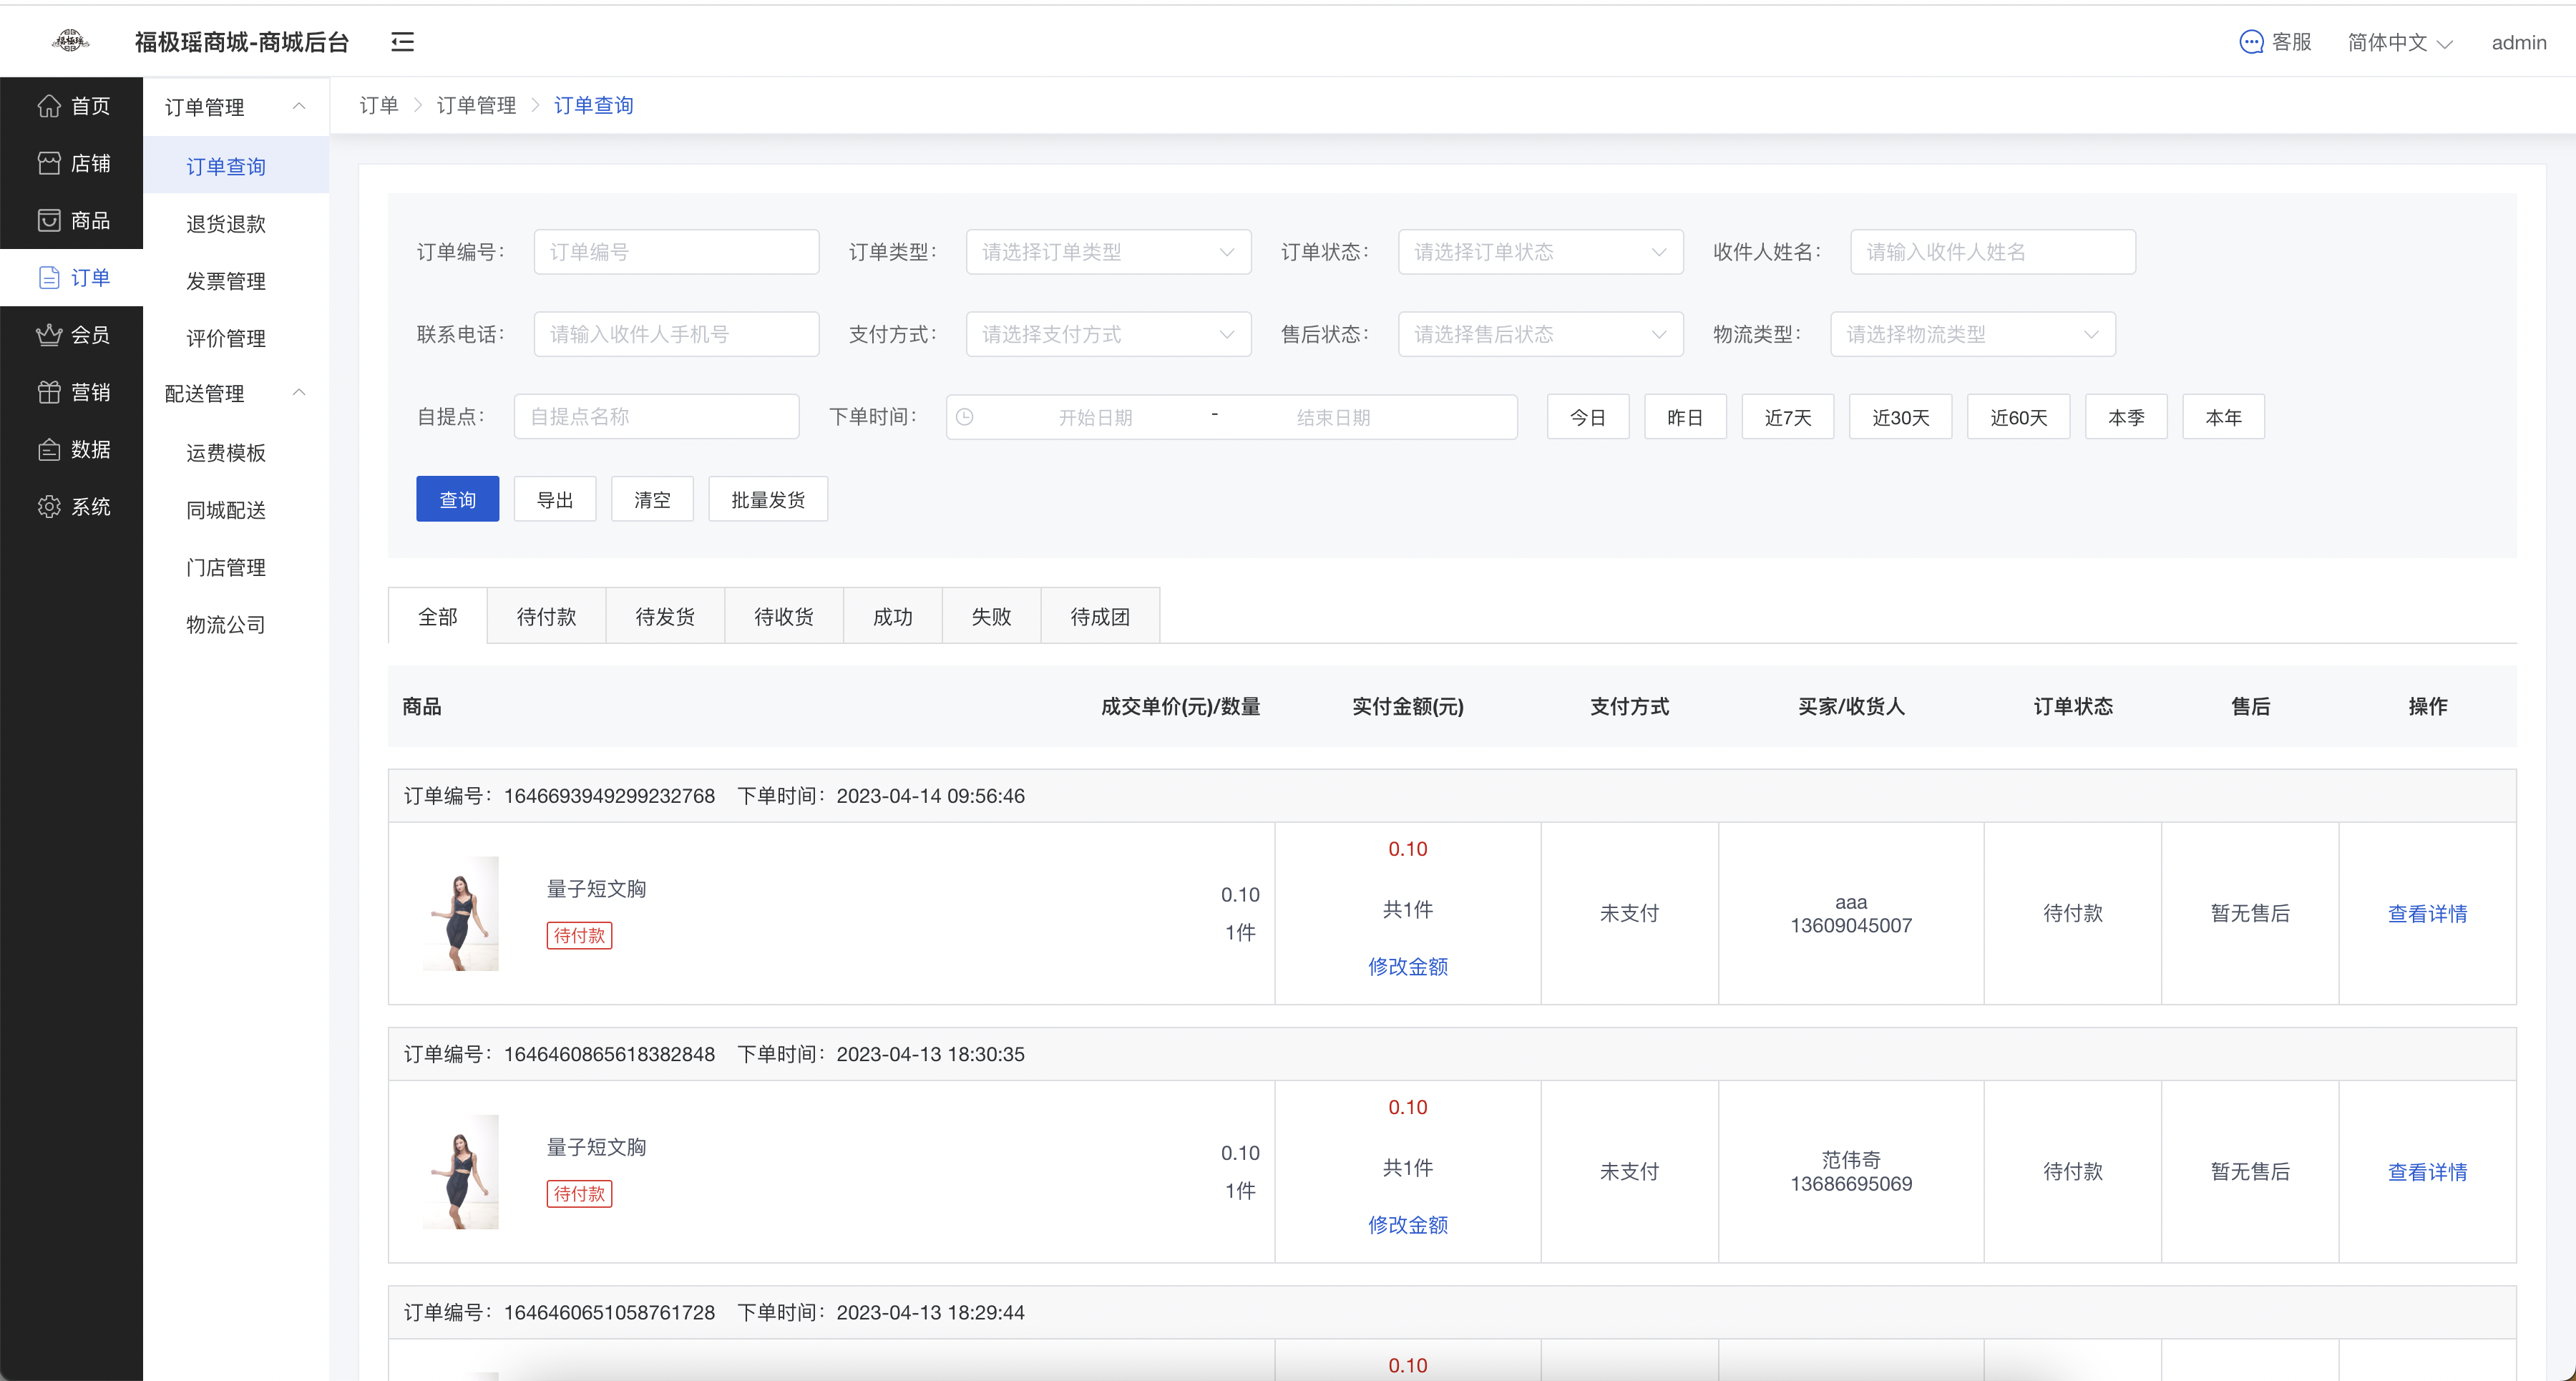Open 同城配送 submenu item
The width and height of the screenshot is (2576, 1381).
pos(236,510)
